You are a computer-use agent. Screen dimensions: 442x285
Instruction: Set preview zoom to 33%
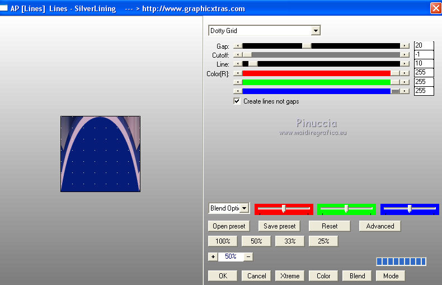[x=290, y=241]
